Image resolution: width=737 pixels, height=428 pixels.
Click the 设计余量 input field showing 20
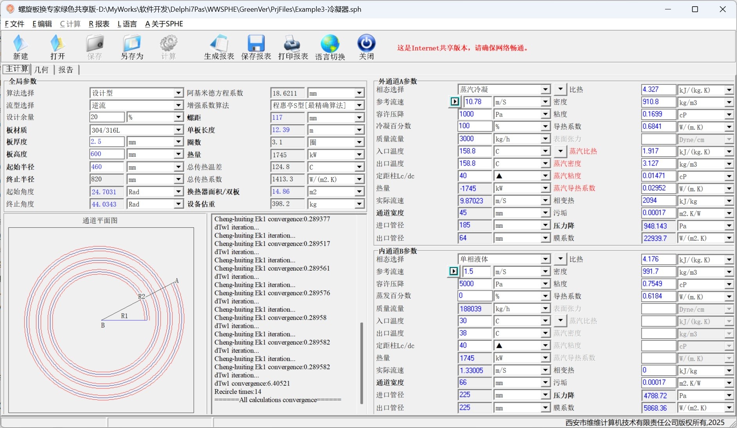coord(107,117)
